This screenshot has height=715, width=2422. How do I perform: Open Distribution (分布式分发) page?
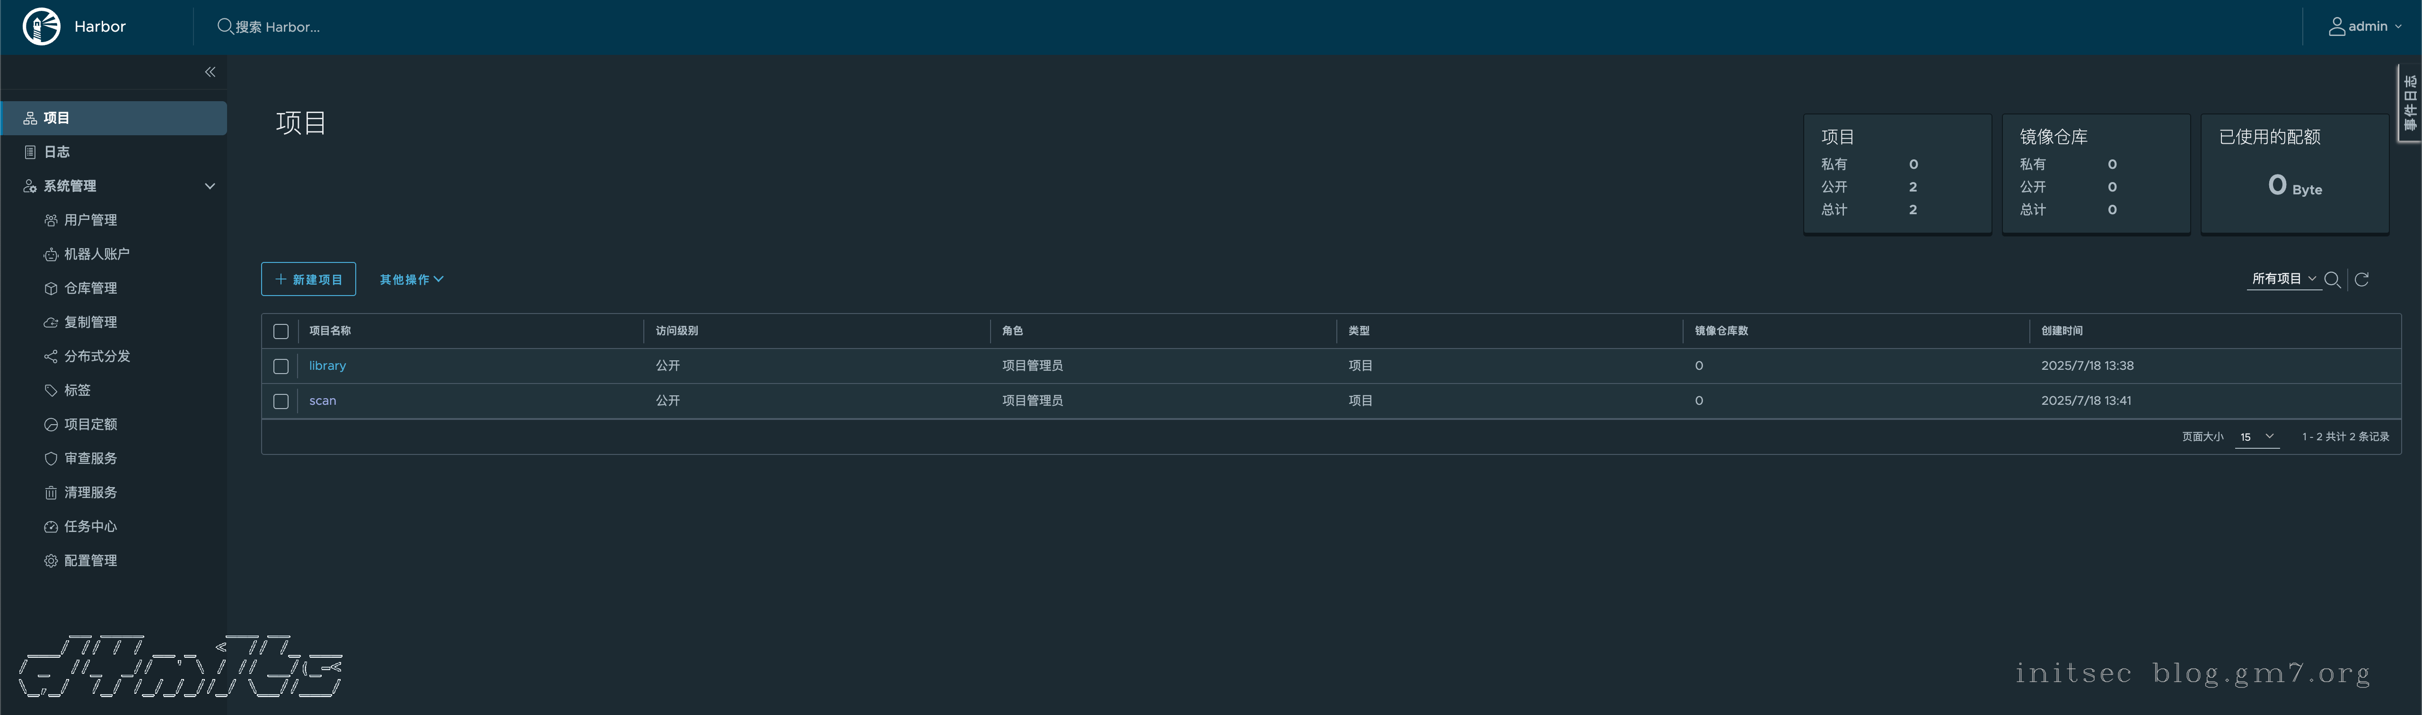97,356
